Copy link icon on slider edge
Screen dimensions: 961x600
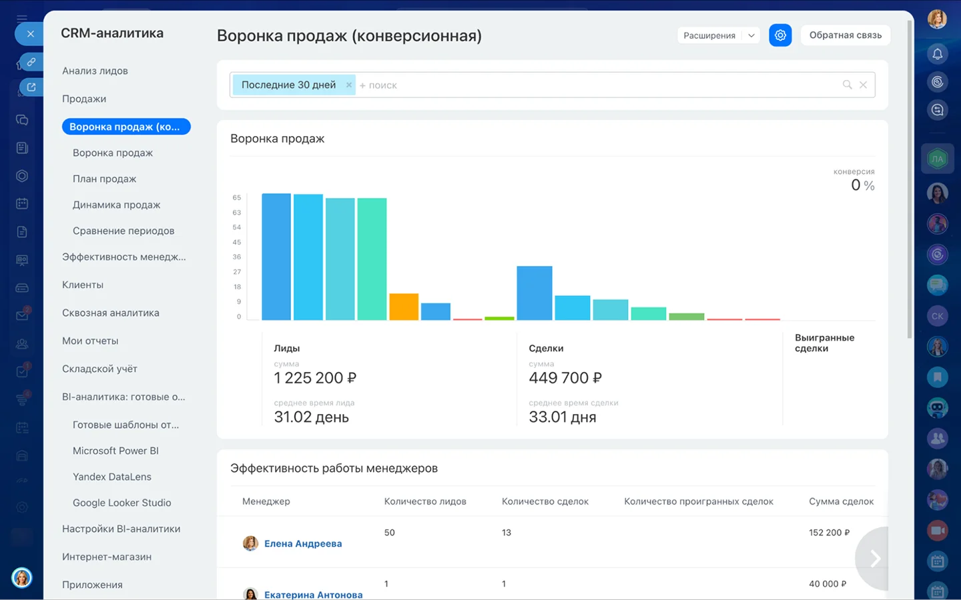point(31,62)
